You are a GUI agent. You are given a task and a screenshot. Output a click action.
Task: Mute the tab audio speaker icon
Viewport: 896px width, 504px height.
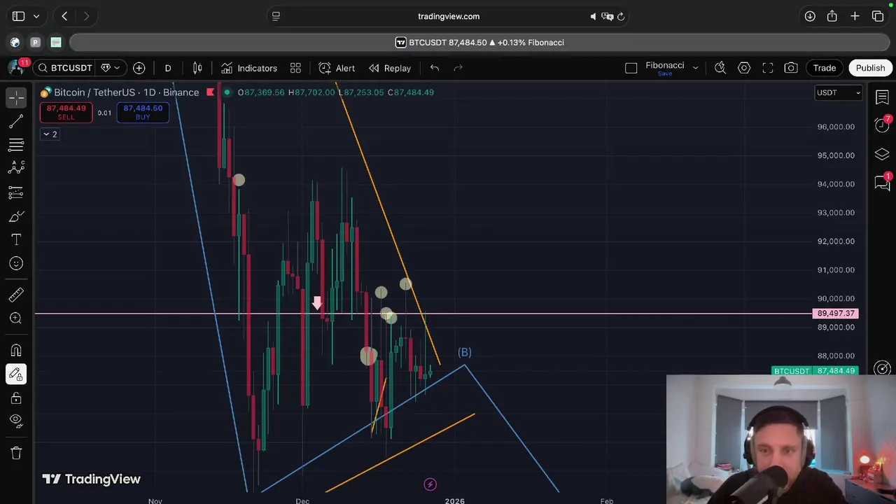[x=593, y=16]
